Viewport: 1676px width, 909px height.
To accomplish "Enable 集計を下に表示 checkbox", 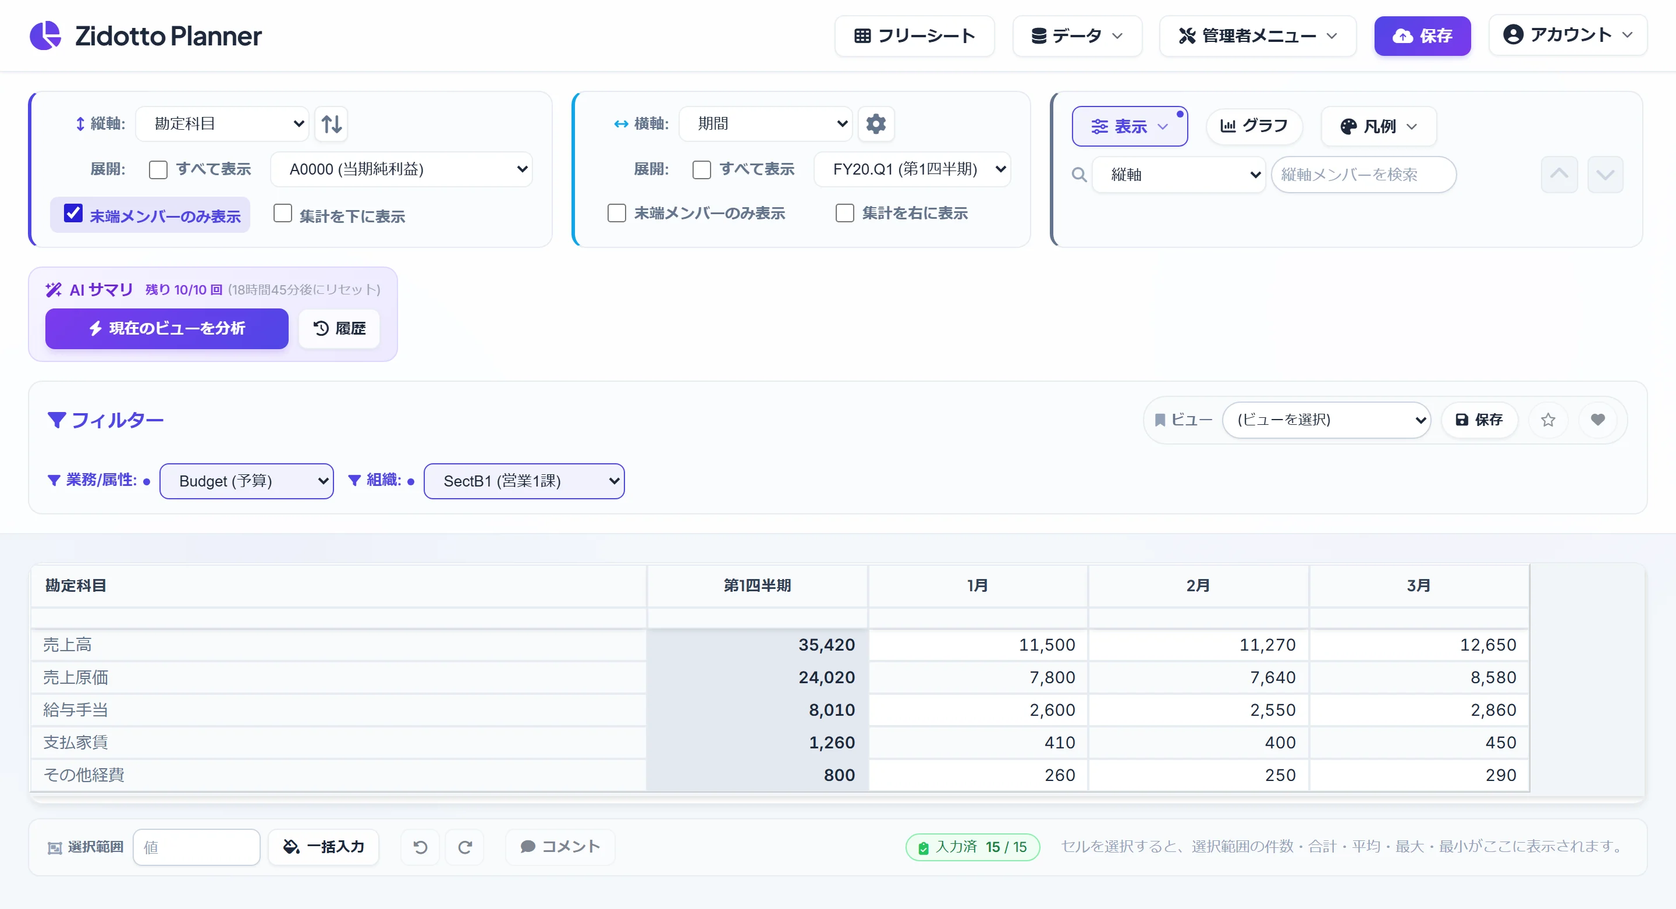I will 282,213.
